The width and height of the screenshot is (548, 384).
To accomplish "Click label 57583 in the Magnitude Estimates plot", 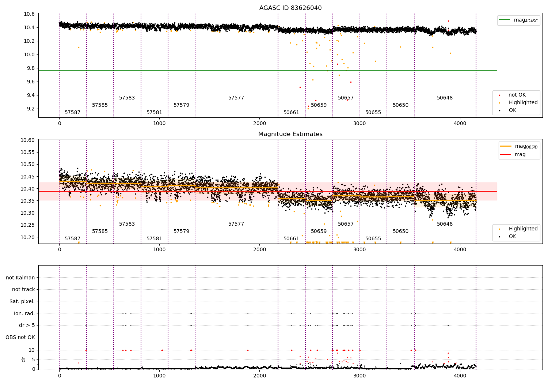I will [x=127, y=224].
